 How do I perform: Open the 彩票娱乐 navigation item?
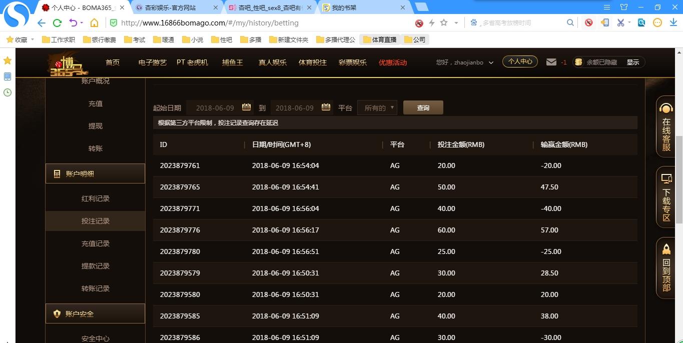(x=353, y=62)
